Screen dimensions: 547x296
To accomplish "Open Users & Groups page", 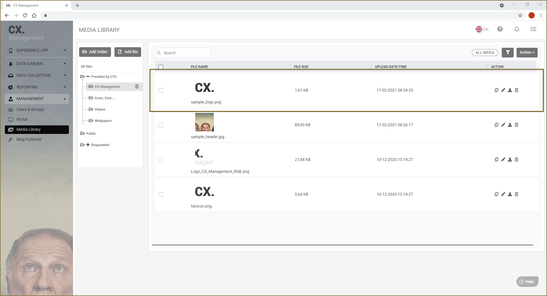I will [x=30, y=109].
